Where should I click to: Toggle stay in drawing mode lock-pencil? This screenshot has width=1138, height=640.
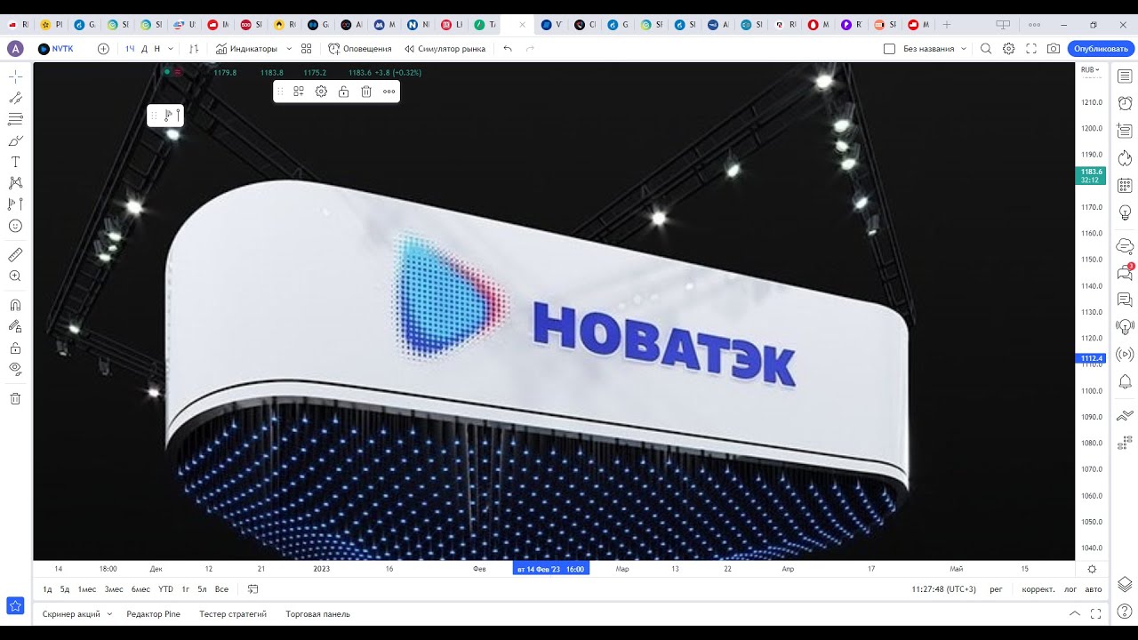[15, 326]
